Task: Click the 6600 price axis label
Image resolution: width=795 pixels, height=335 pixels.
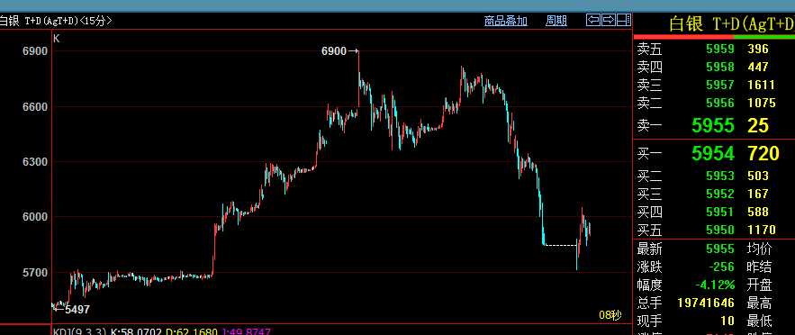Action: (x=35, y=107)
